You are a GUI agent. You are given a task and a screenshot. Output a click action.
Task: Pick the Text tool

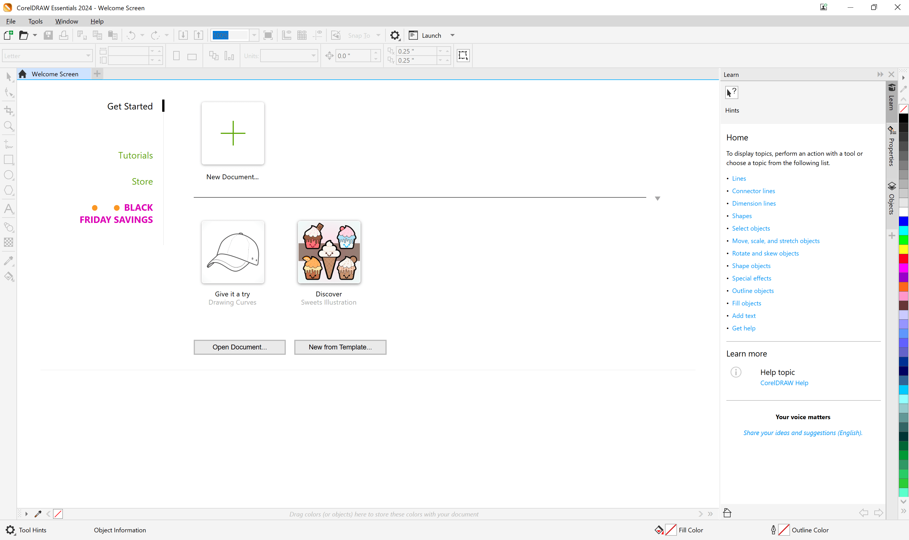pos(9,209)
